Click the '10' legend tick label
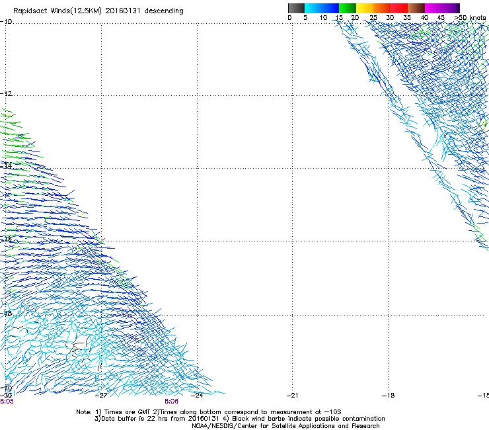489x430 pixels. (x=323, y=18)
